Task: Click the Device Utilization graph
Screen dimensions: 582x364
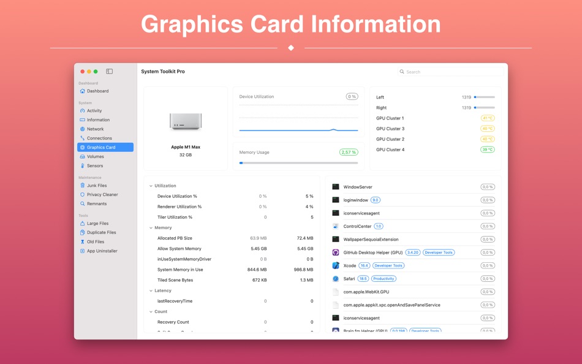Action: point(298,118)
